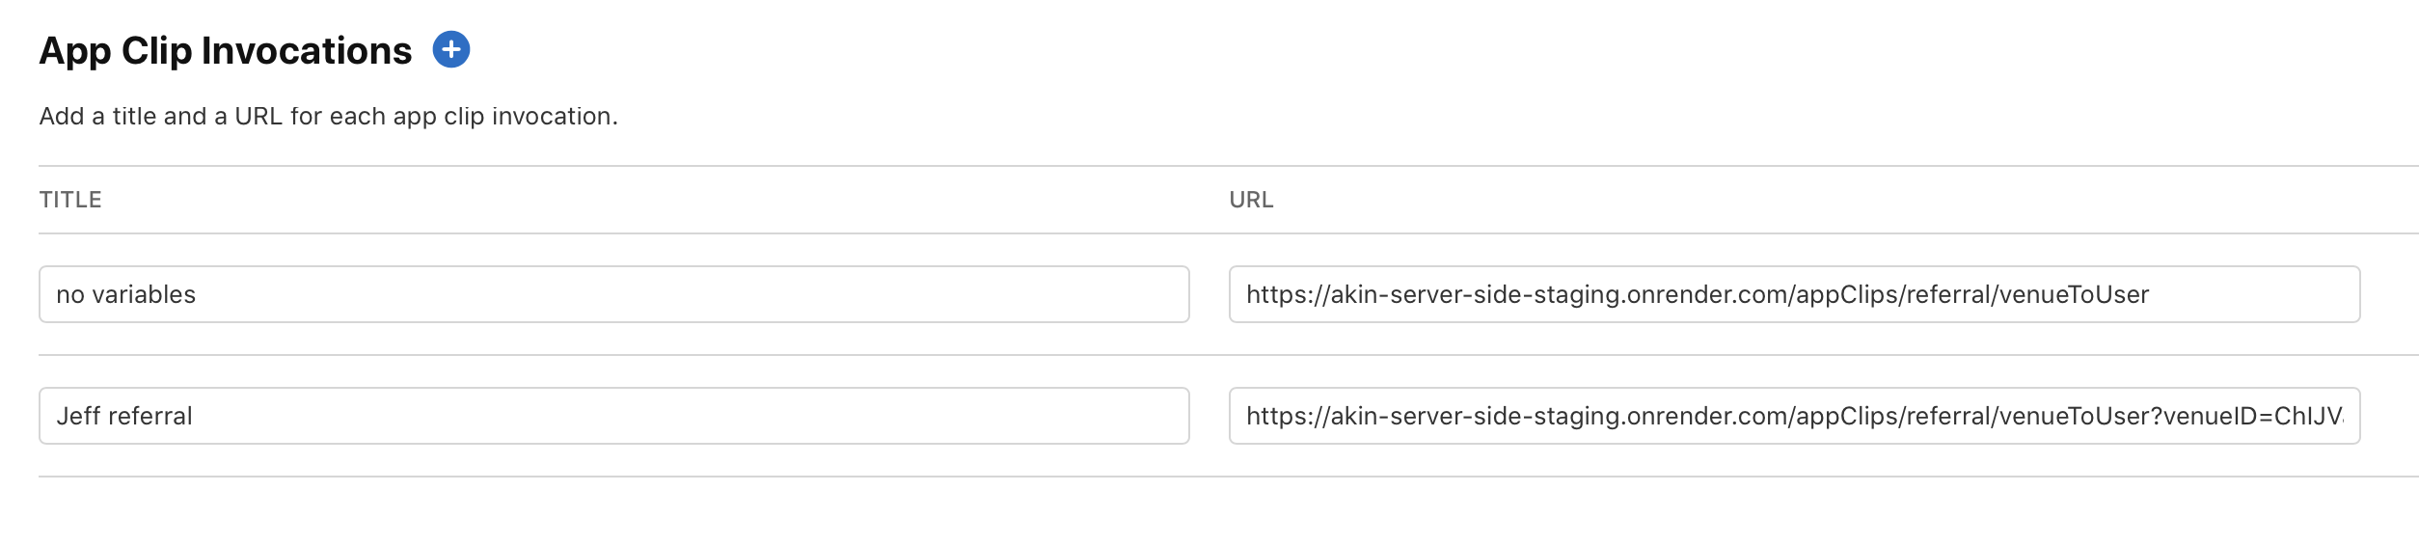
Task: Edit the title of the first invocation
Action: [613, 294]
